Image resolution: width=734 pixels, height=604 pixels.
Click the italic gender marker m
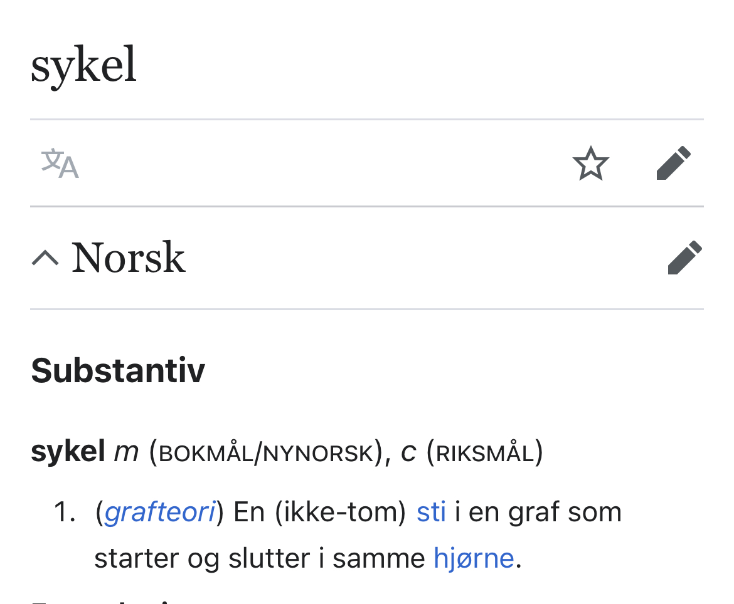(x=126, y=453)
